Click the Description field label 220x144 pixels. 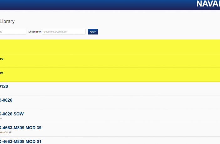(x=35, y=32)
